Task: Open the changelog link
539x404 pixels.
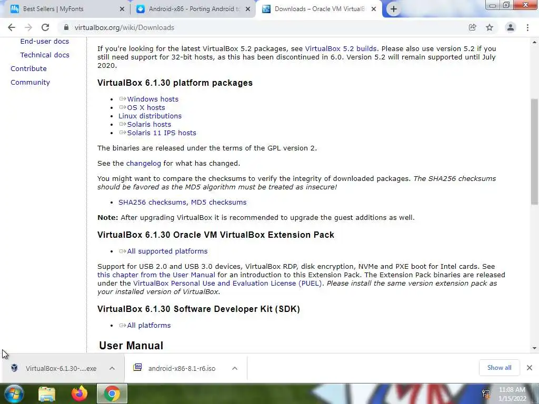Action: click(143, 164)
